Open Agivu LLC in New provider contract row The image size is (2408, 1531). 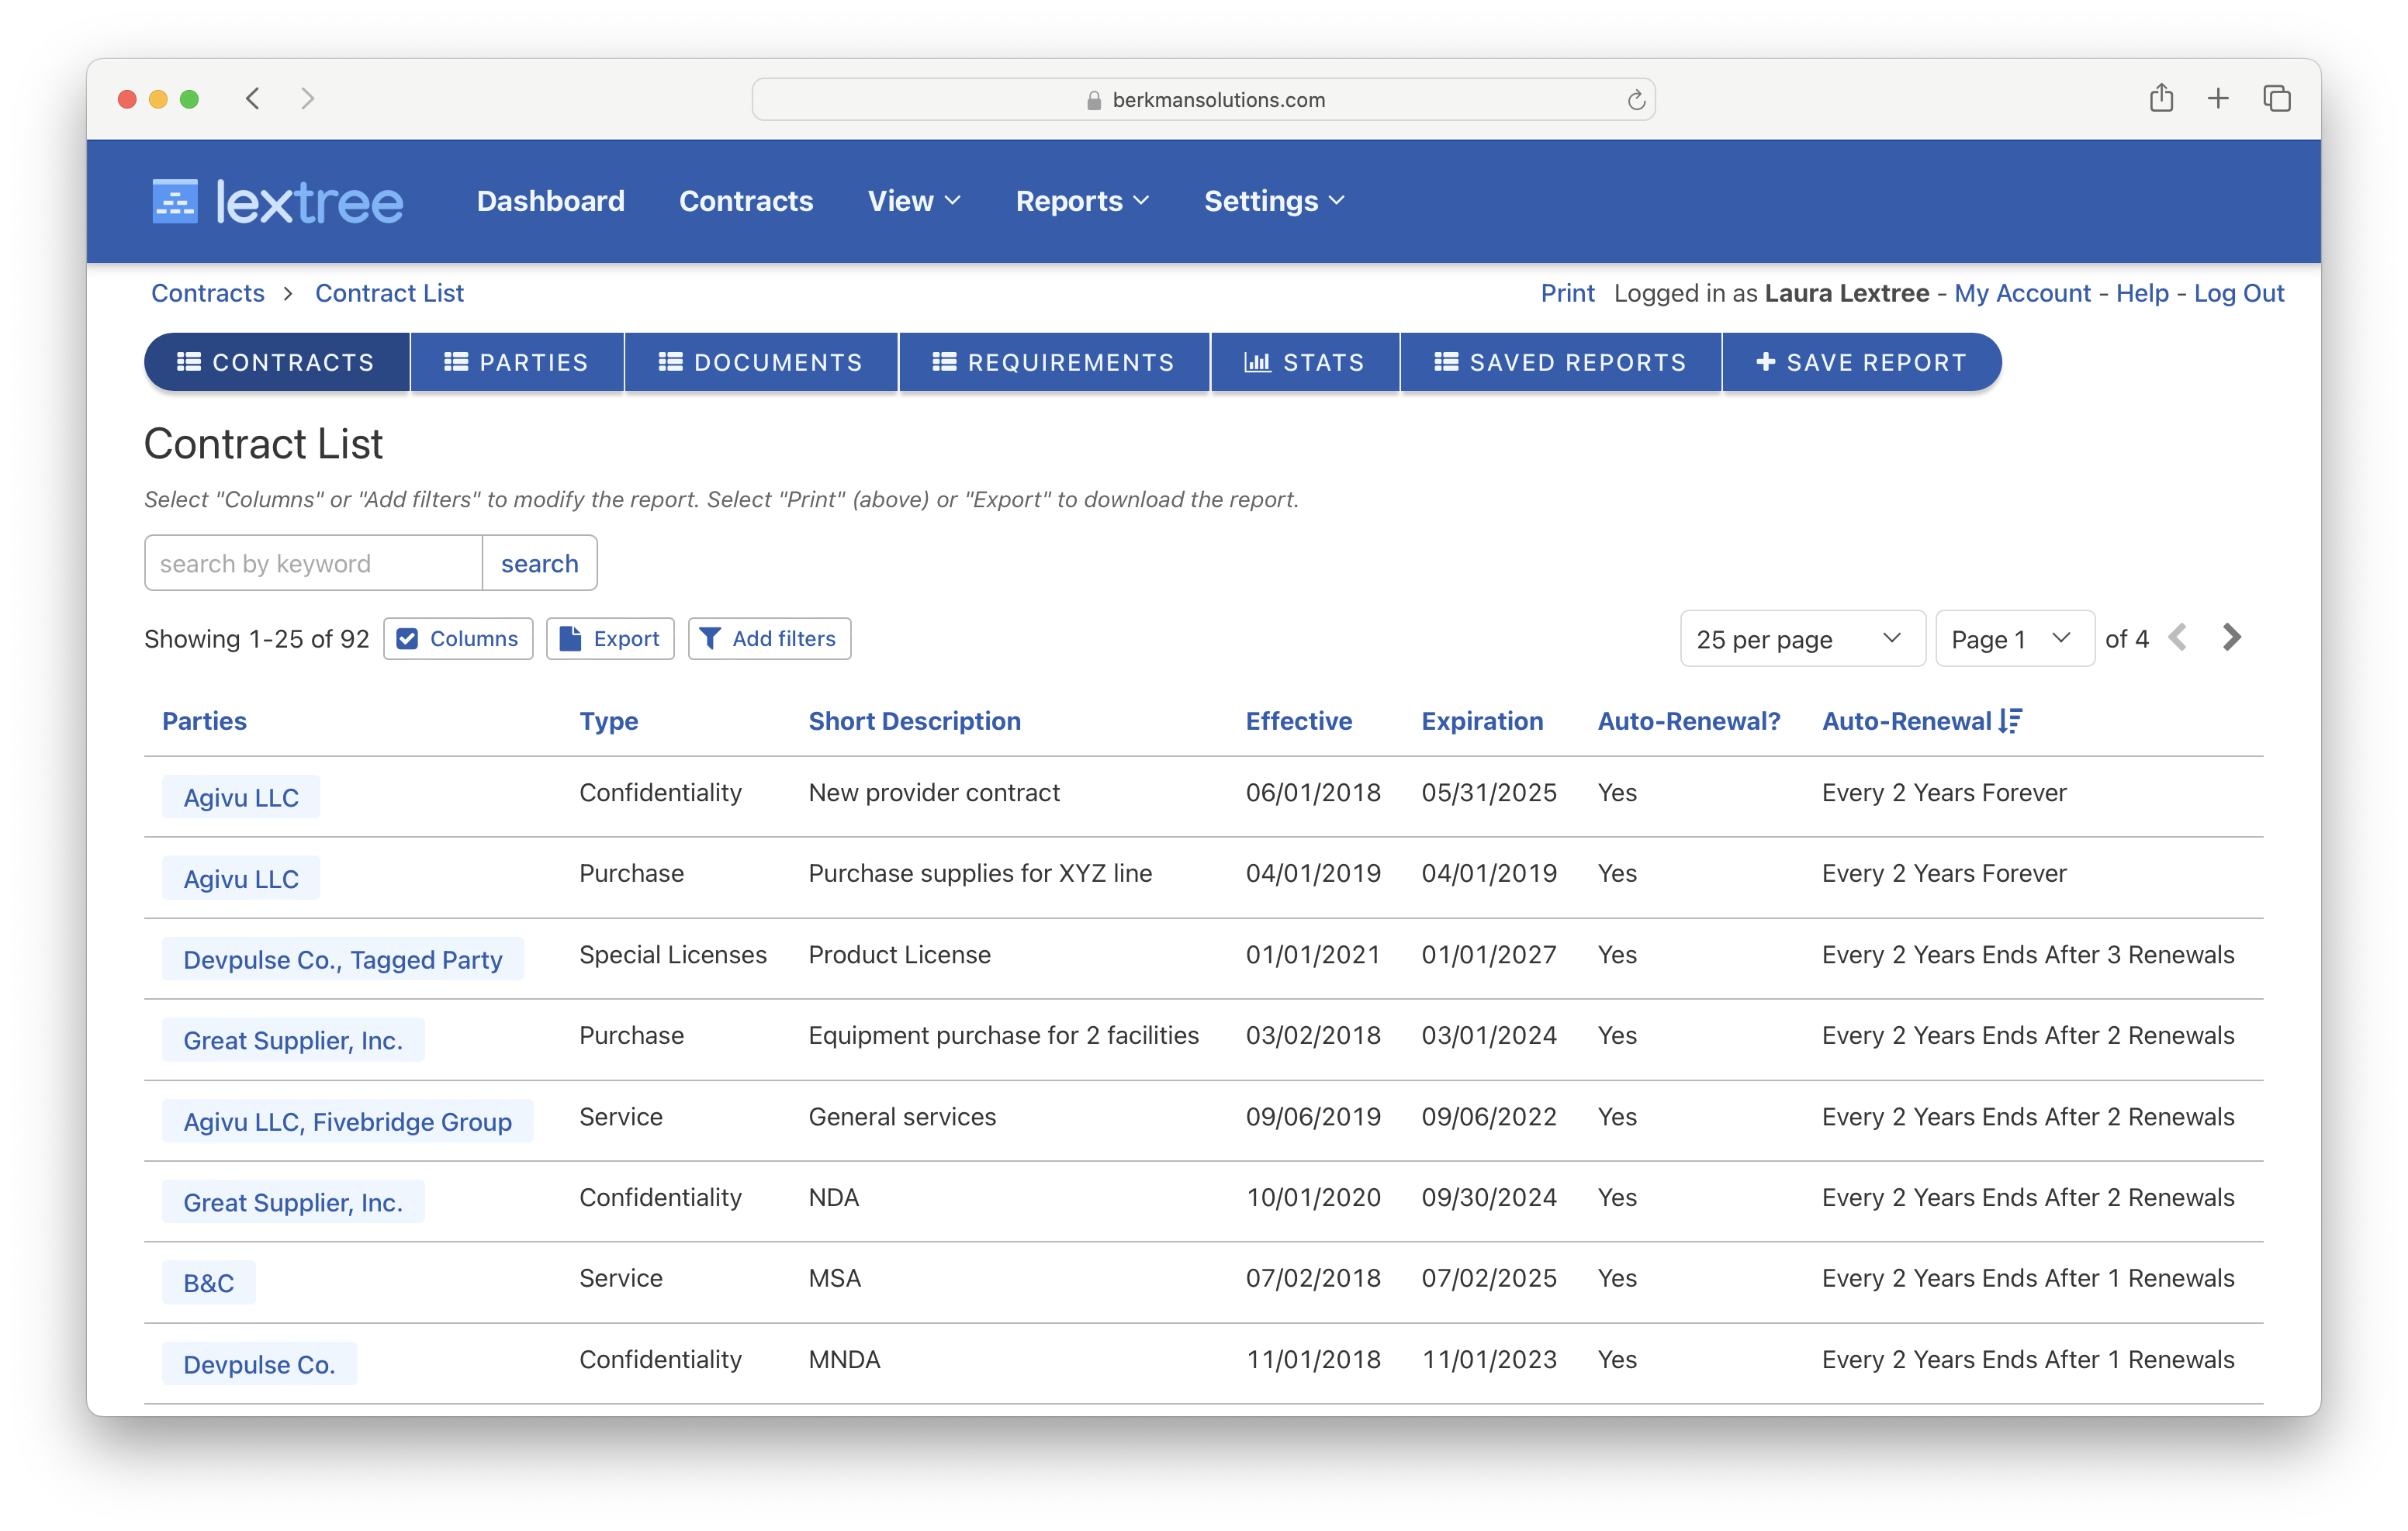241,797
